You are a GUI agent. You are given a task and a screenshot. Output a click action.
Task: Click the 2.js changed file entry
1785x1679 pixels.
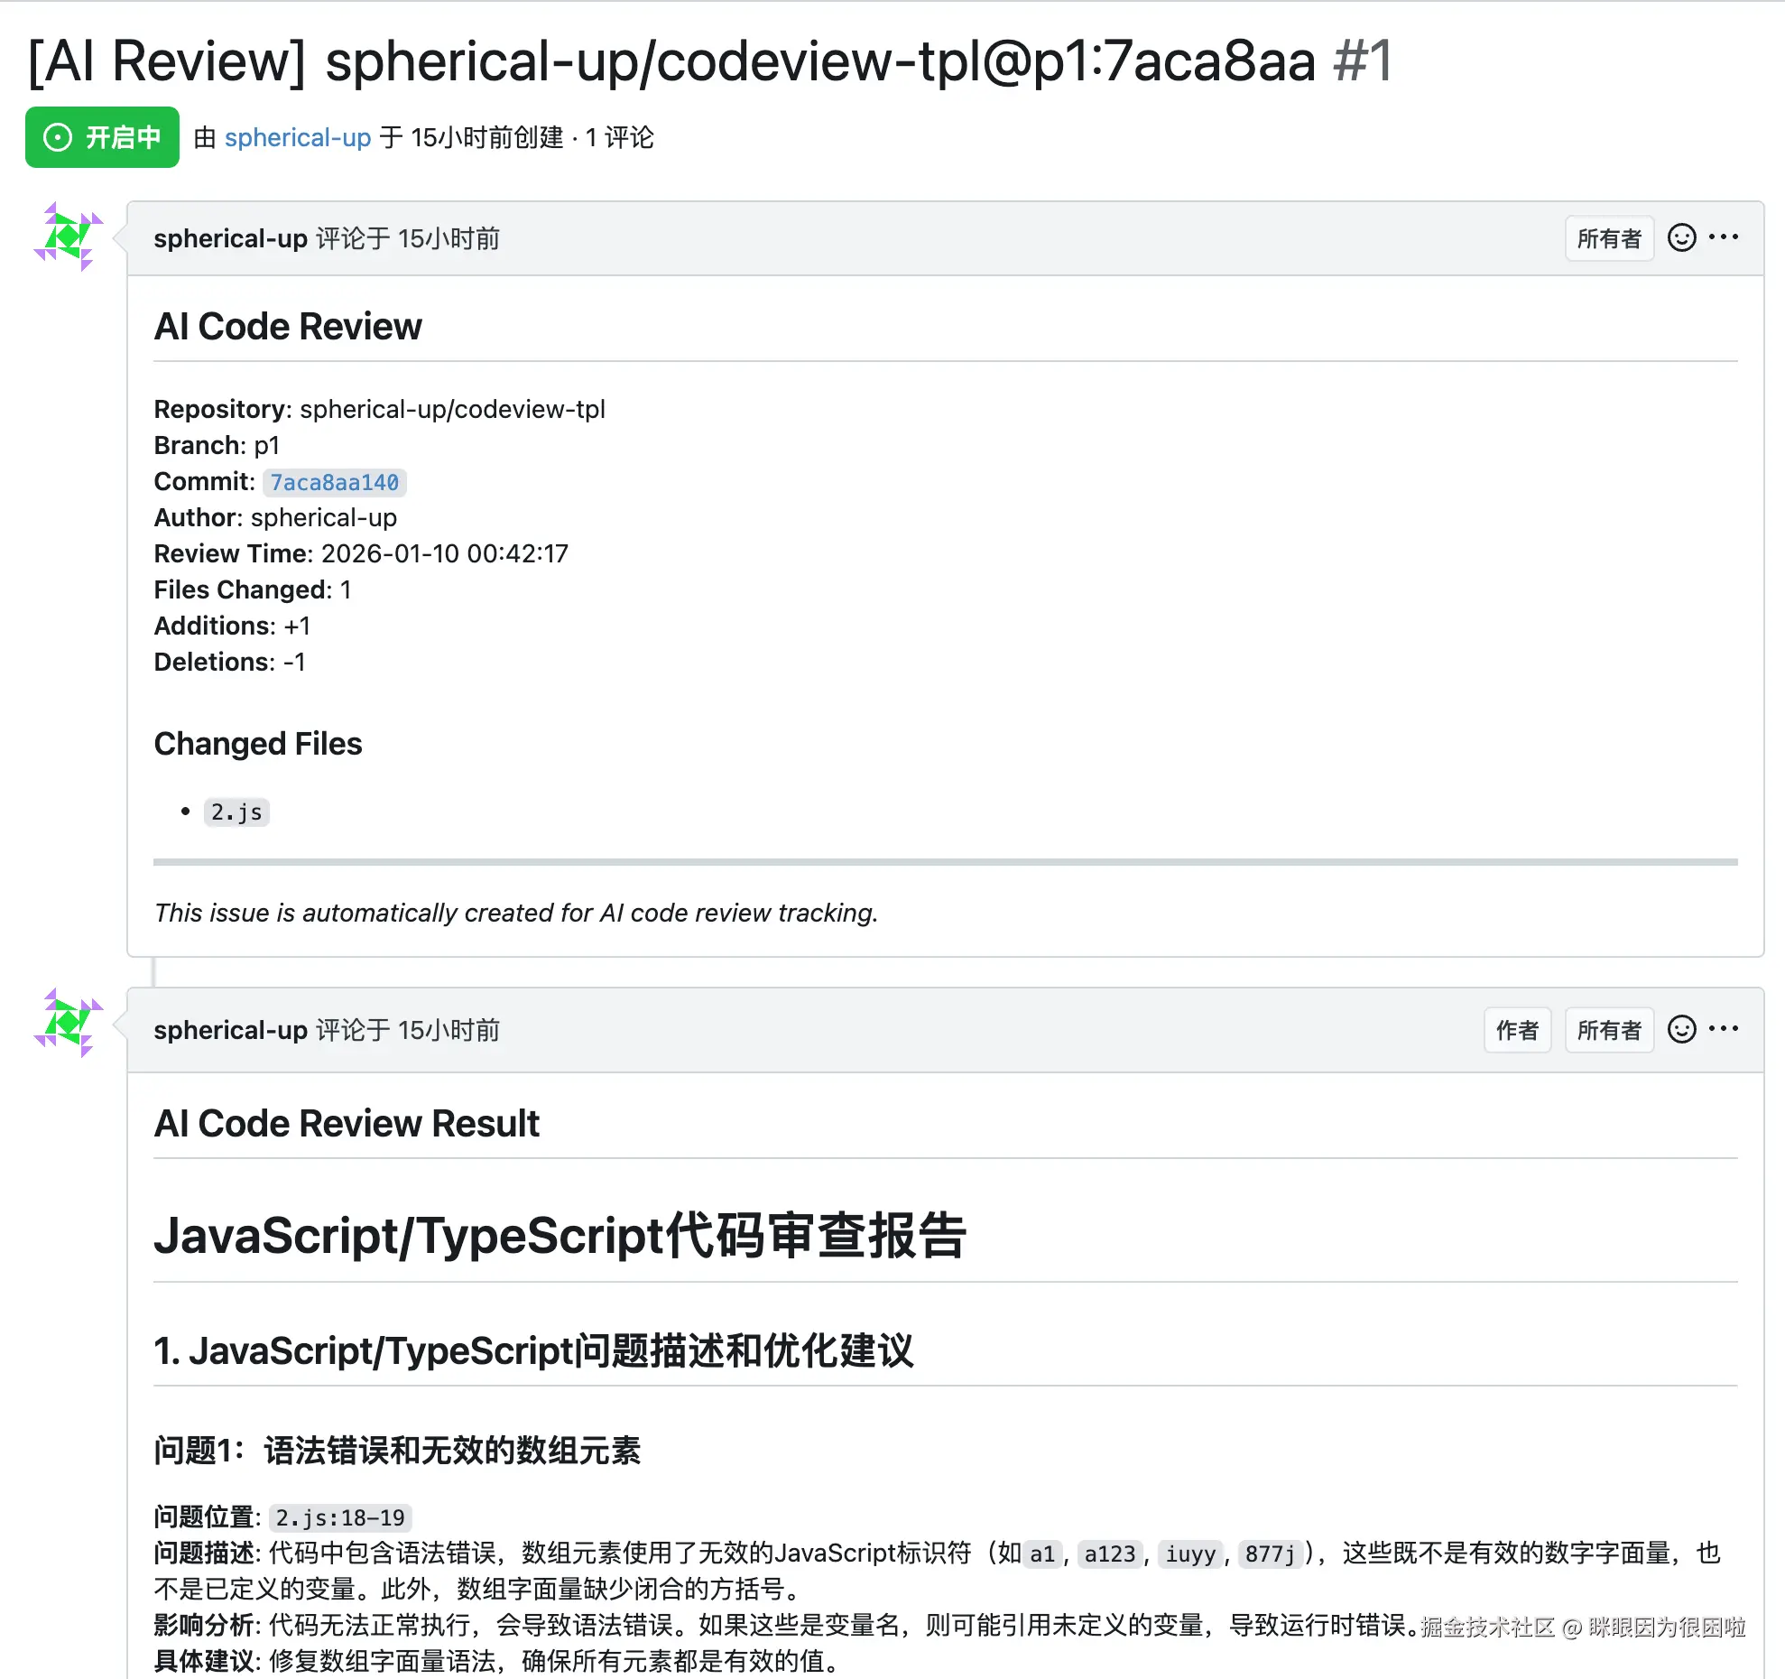(236, 812)
